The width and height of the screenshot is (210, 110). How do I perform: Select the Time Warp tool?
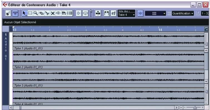[70, 13]
